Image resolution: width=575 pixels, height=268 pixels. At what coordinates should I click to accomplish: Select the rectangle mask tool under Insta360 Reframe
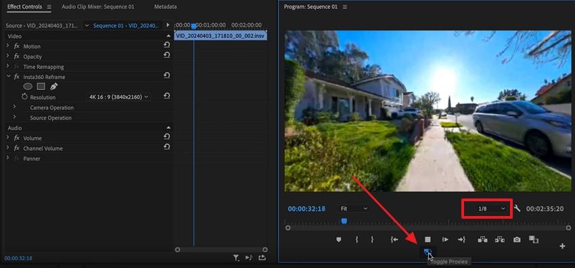pyautogui.click(x=41, y=87)
